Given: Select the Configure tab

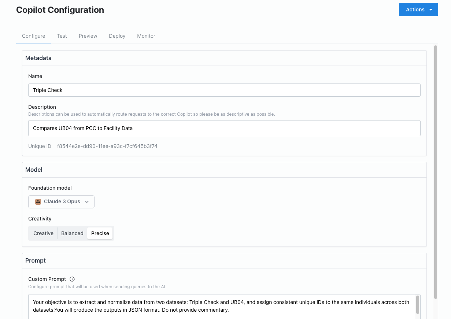Looking at the screenshot, I should click(x=34, y=36).
